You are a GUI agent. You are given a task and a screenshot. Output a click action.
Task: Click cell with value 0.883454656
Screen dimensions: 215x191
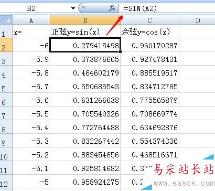point(85,154)
